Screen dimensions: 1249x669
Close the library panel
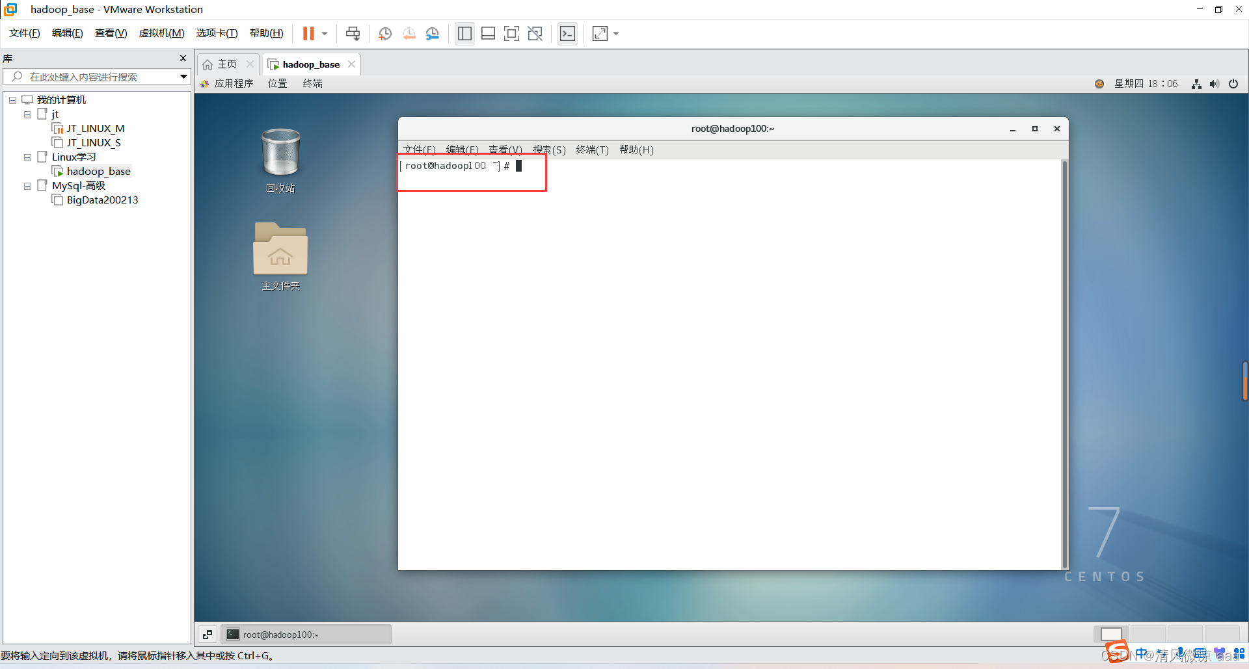[183, 59]
